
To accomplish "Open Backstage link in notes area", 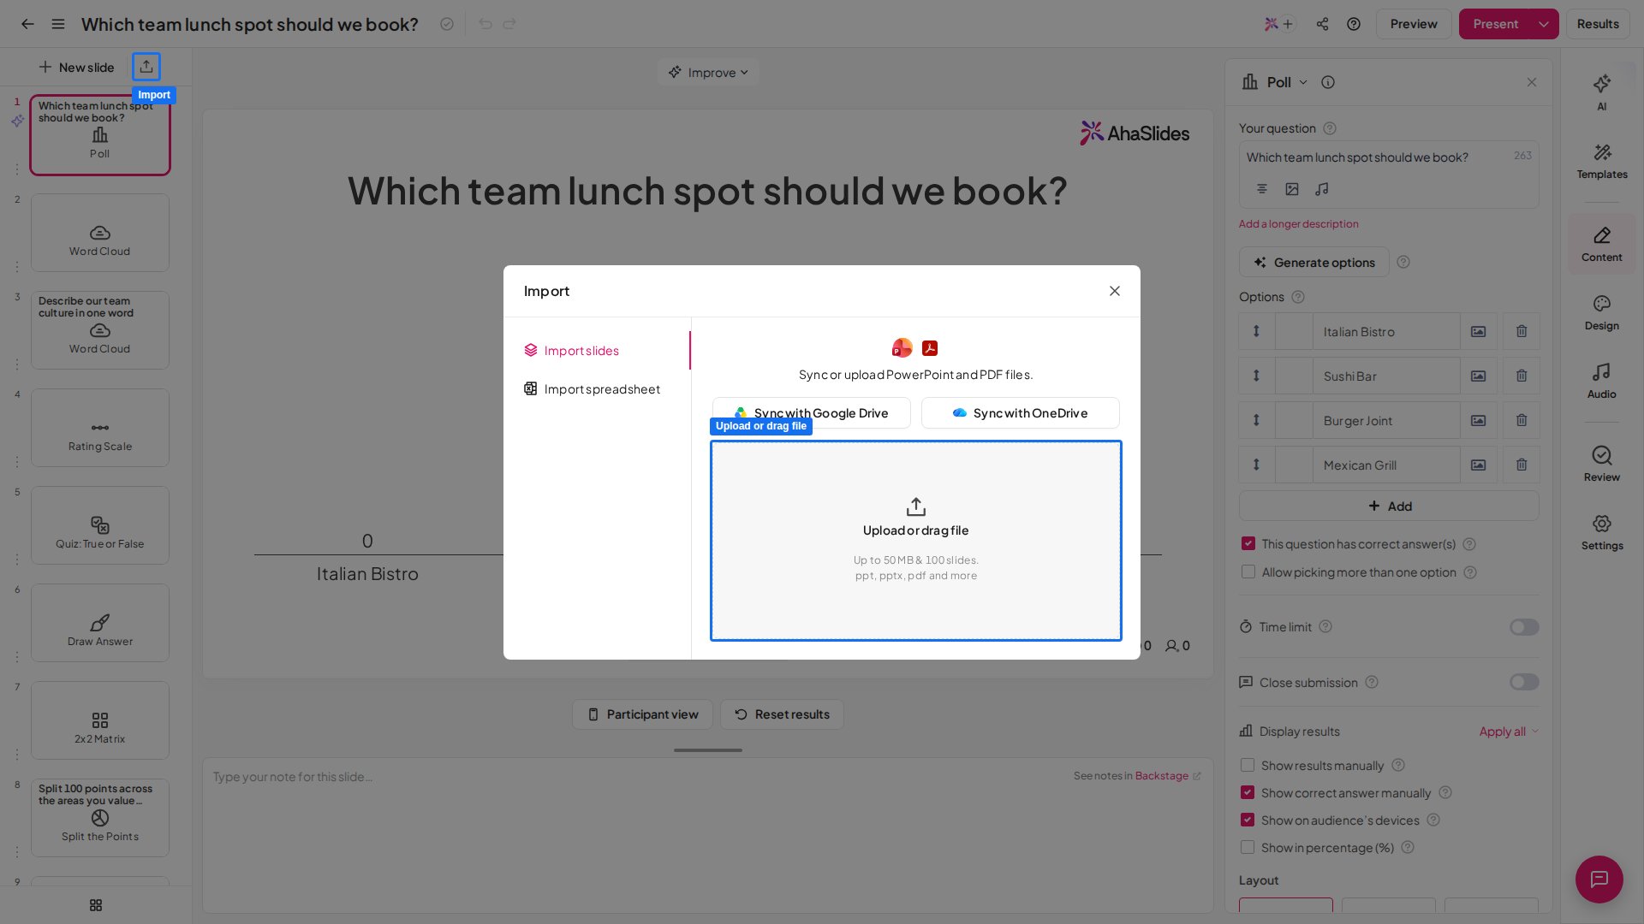I will pos(1162,776).
